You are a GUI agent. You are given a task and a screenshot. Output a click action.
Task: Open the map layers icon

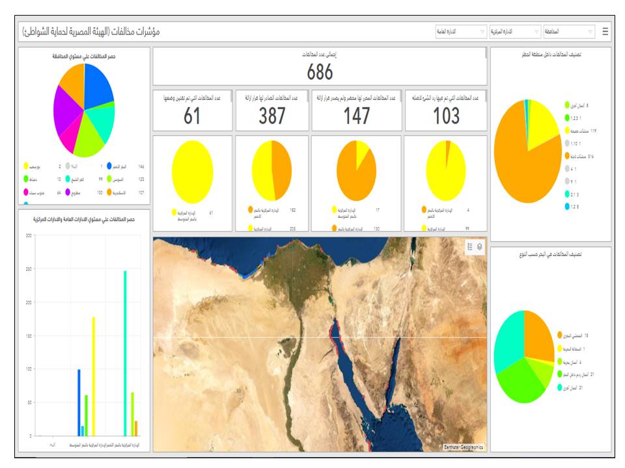click(480, 246)
